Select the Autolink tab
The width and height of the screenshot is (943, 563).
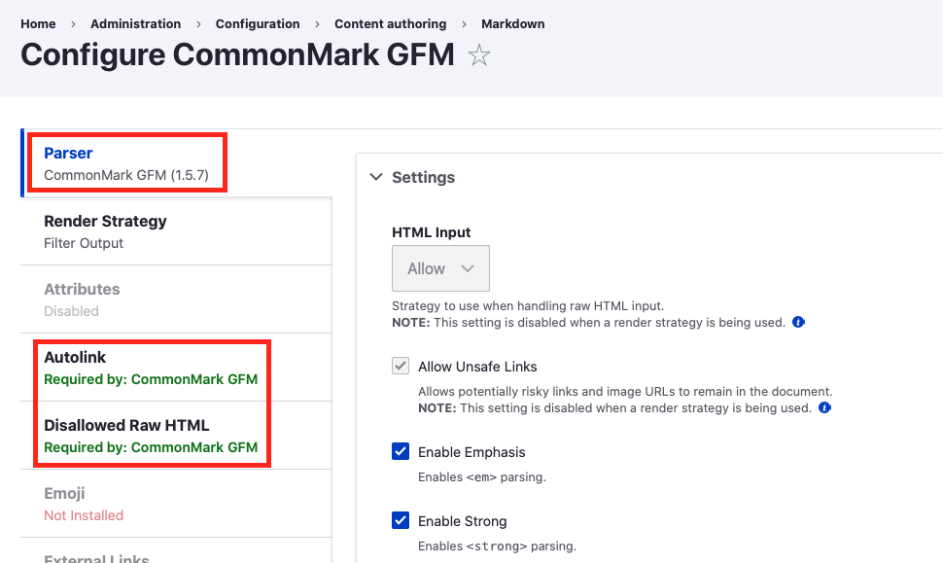177,368
